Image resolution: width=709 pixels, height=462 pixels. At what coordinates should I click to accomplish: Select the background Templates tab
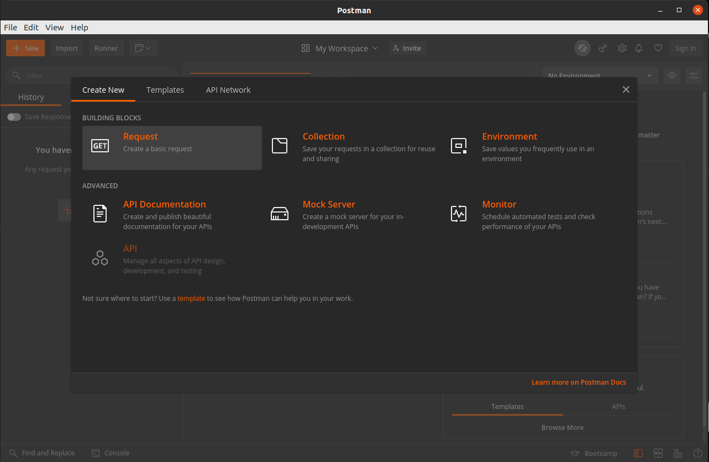point(507,406)
